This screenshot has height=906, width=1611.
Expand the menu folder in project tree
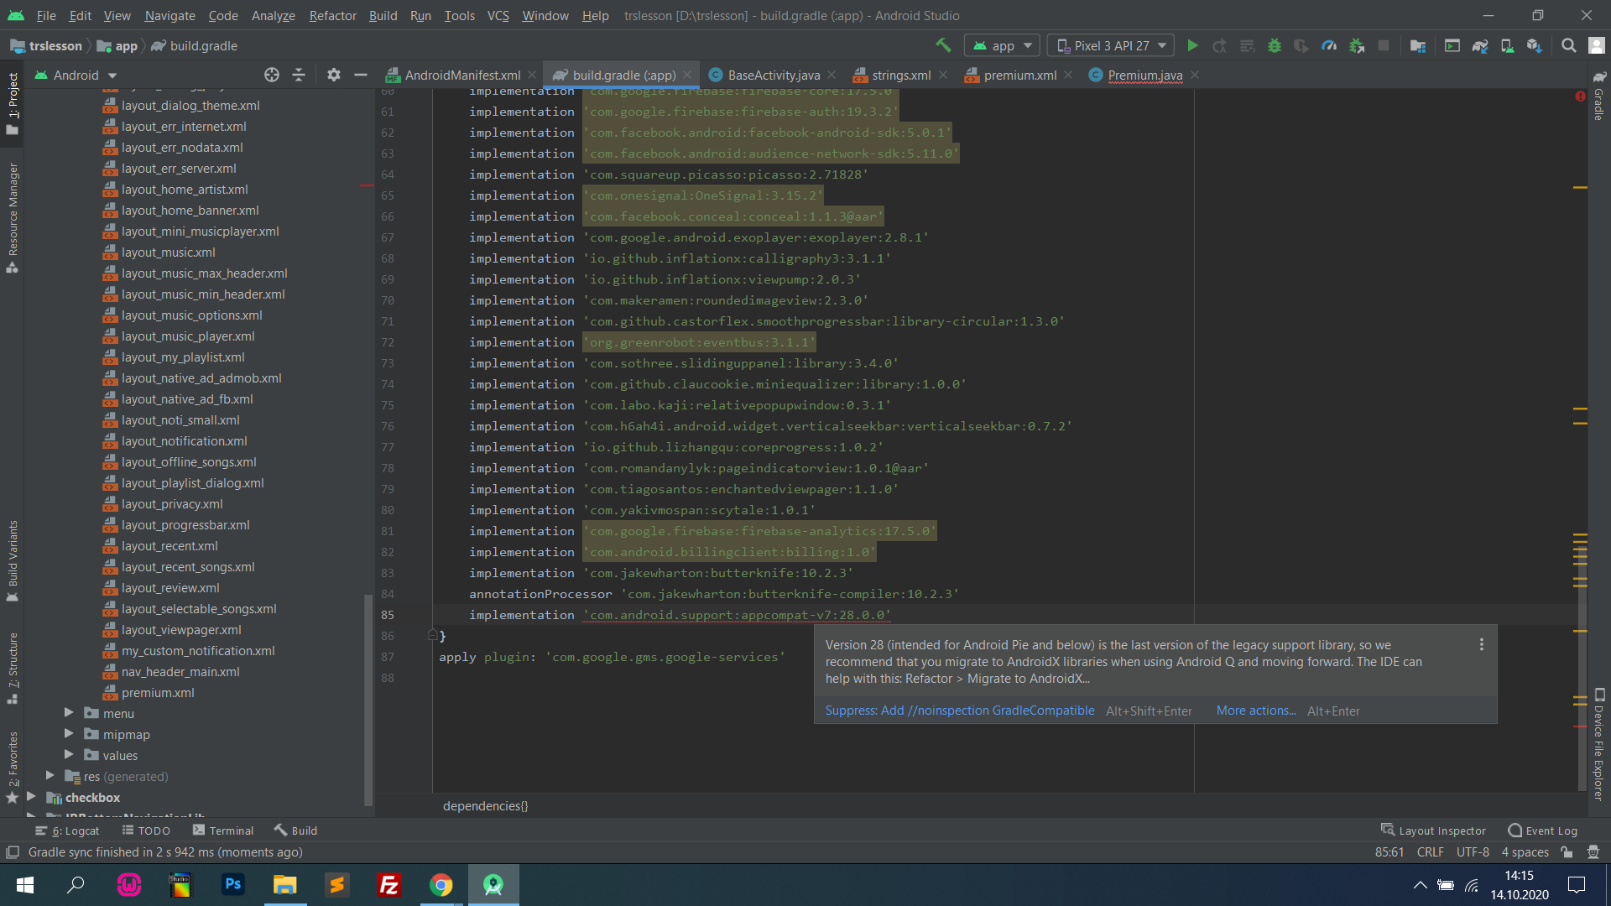pos(69,713)
